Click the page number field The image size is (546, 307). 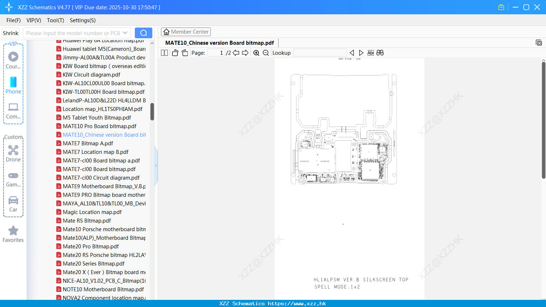click(216, 53)
